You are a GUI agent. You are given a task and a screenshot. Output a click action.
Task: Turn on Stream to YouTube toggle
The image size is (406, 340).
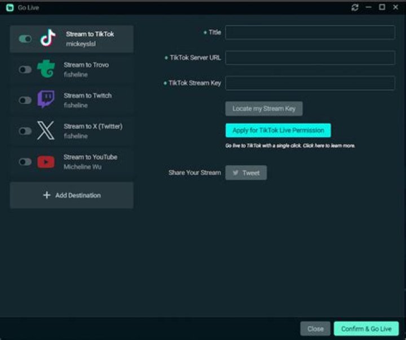tap(25, 162)
